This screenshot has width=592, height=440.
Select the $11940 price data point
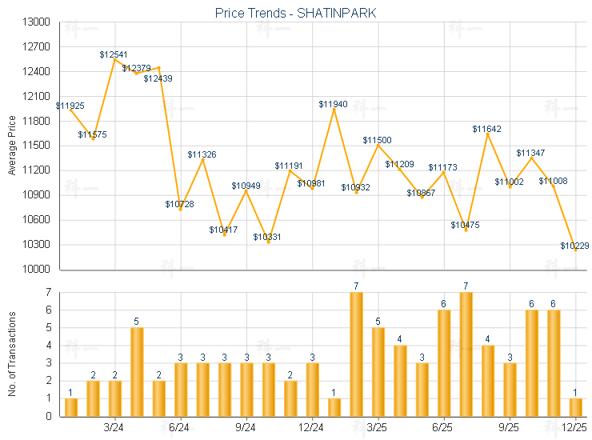tap(334, 109)
